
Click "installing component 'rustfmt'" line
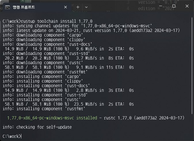pos(44,109)
